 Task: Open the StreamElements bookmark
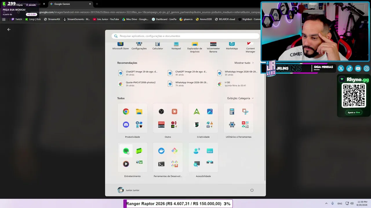pyautogui.click(x=77, y=19)
